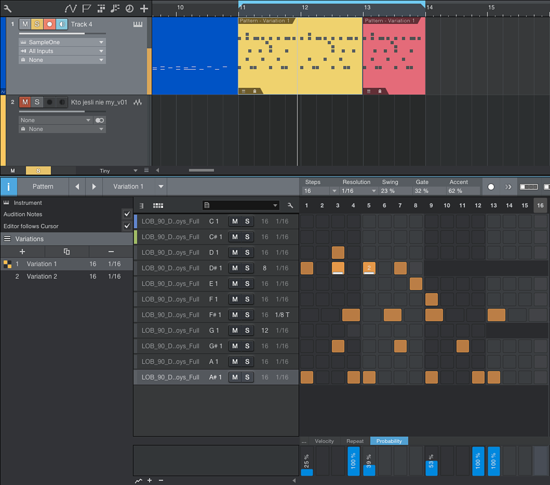550x485 pixels.
Task: Click the Pattern label button
Action: 43,187
